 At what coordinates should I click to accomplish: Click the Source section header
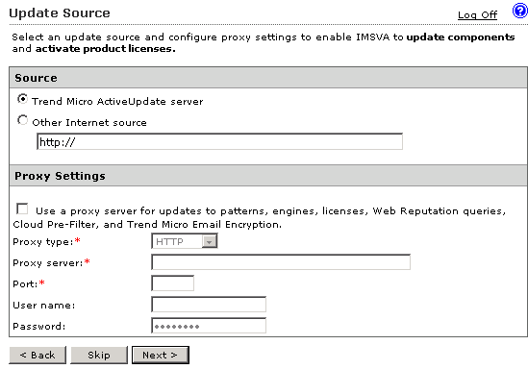click(x=268, y=78)
